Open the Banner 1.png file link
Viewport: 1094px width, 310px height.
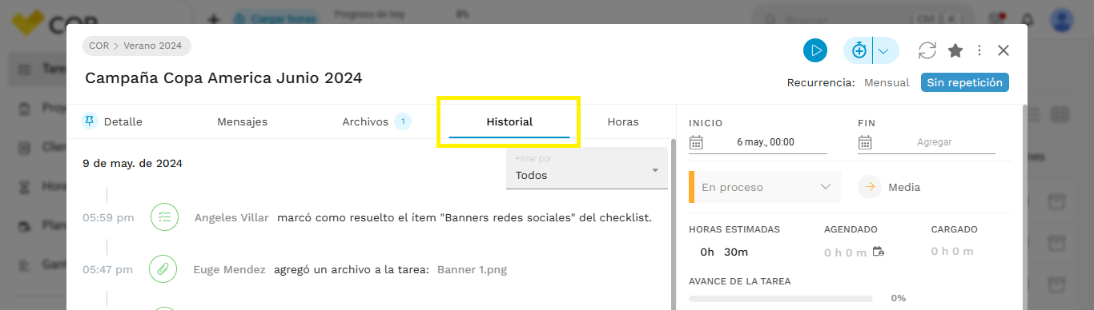click(472, 270)
